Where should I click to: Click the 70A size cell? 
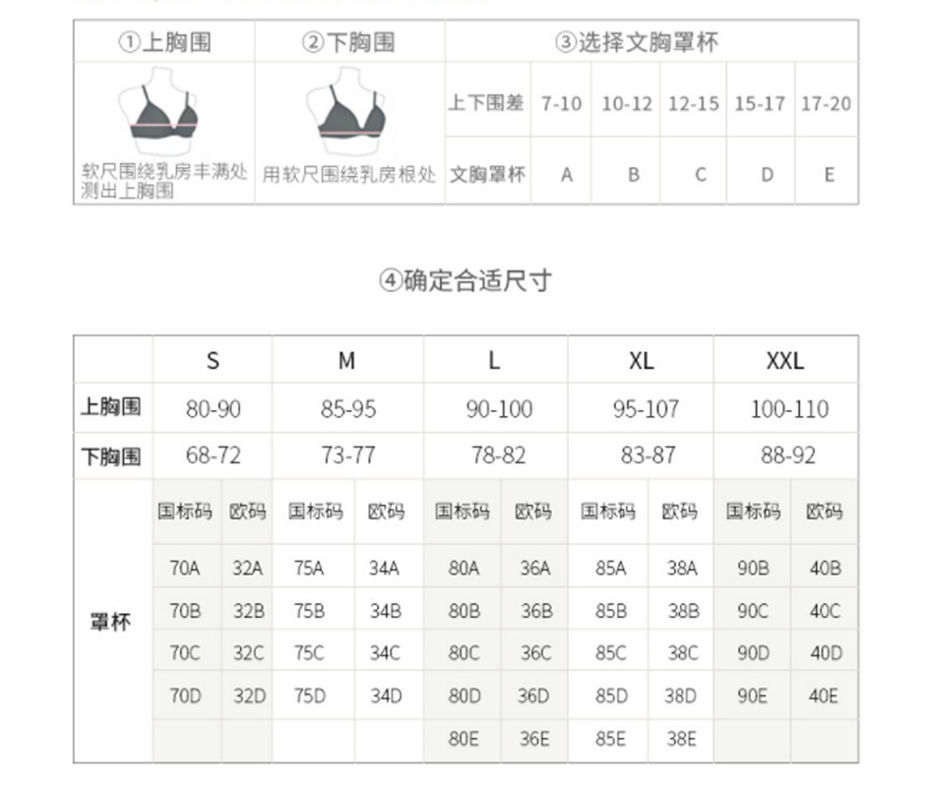click(185, 568)
